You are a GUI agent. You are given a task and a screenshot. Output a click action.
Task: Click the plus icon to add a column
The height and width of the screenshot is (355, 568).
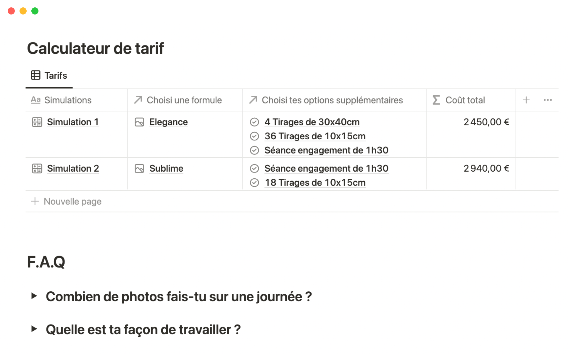(526, 100)
